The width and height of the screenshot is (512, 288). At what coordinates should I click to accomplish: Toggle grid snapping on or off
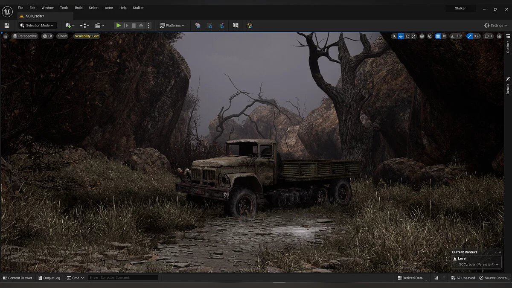coord(437,36)
